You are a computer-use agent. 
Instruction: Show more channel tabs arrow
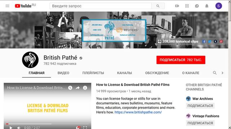pos(222,73)
